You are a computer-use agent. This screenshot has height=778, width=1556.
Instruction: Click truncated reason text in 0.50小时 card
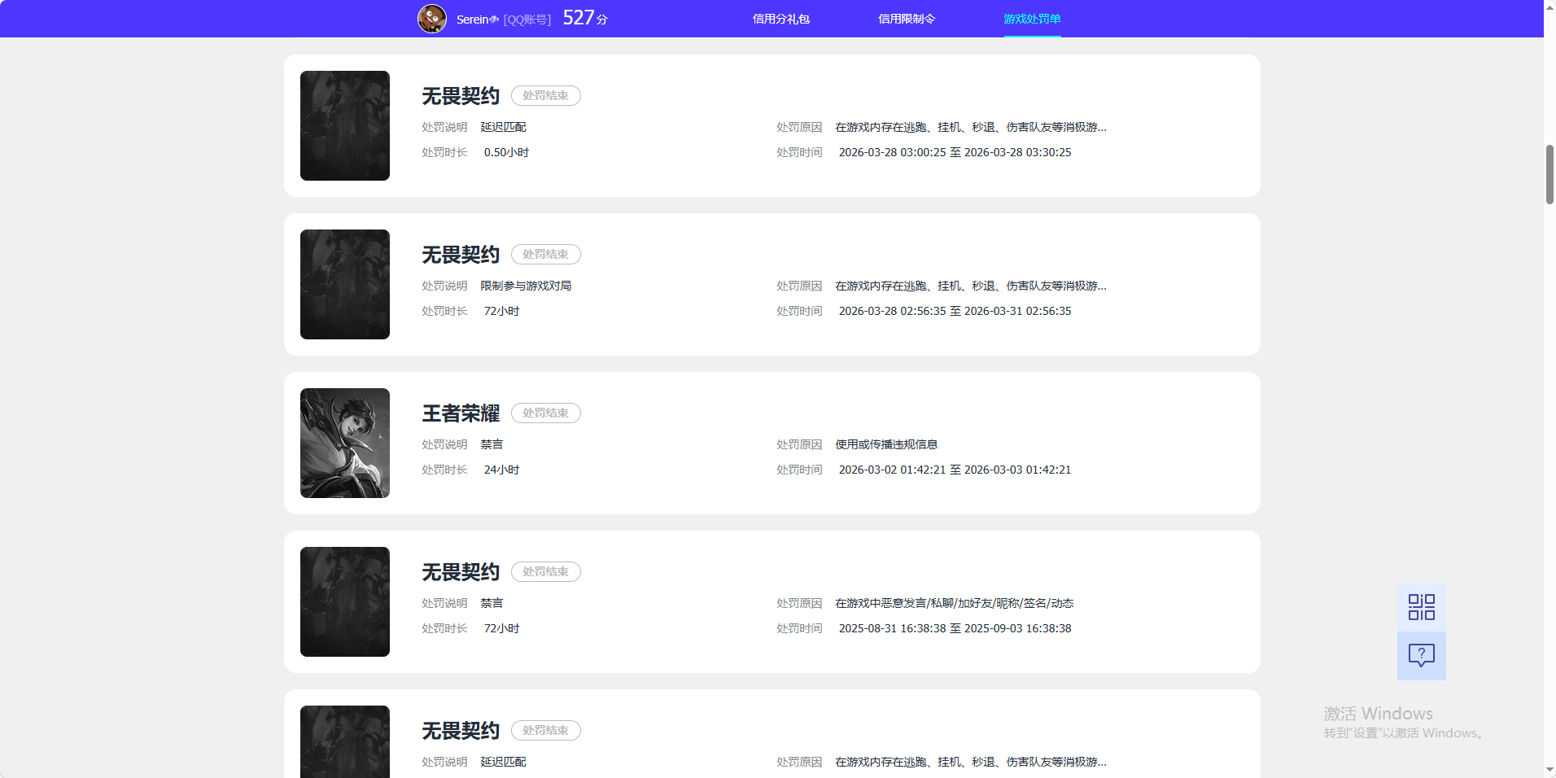[x=971, y=127]
